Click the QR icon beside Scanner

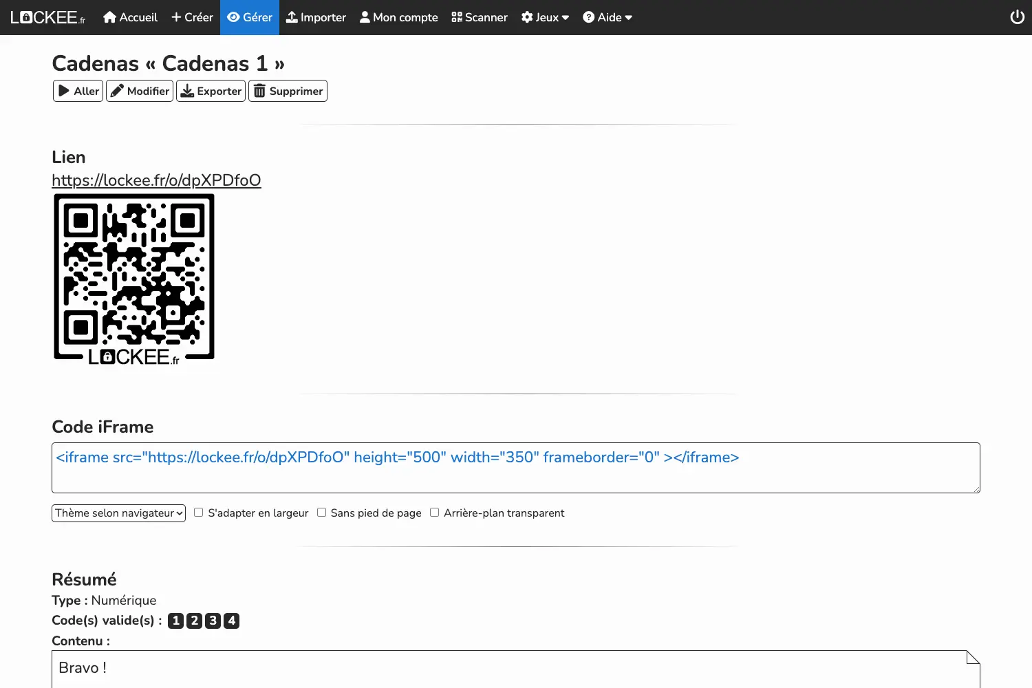(x=457, y=17)
